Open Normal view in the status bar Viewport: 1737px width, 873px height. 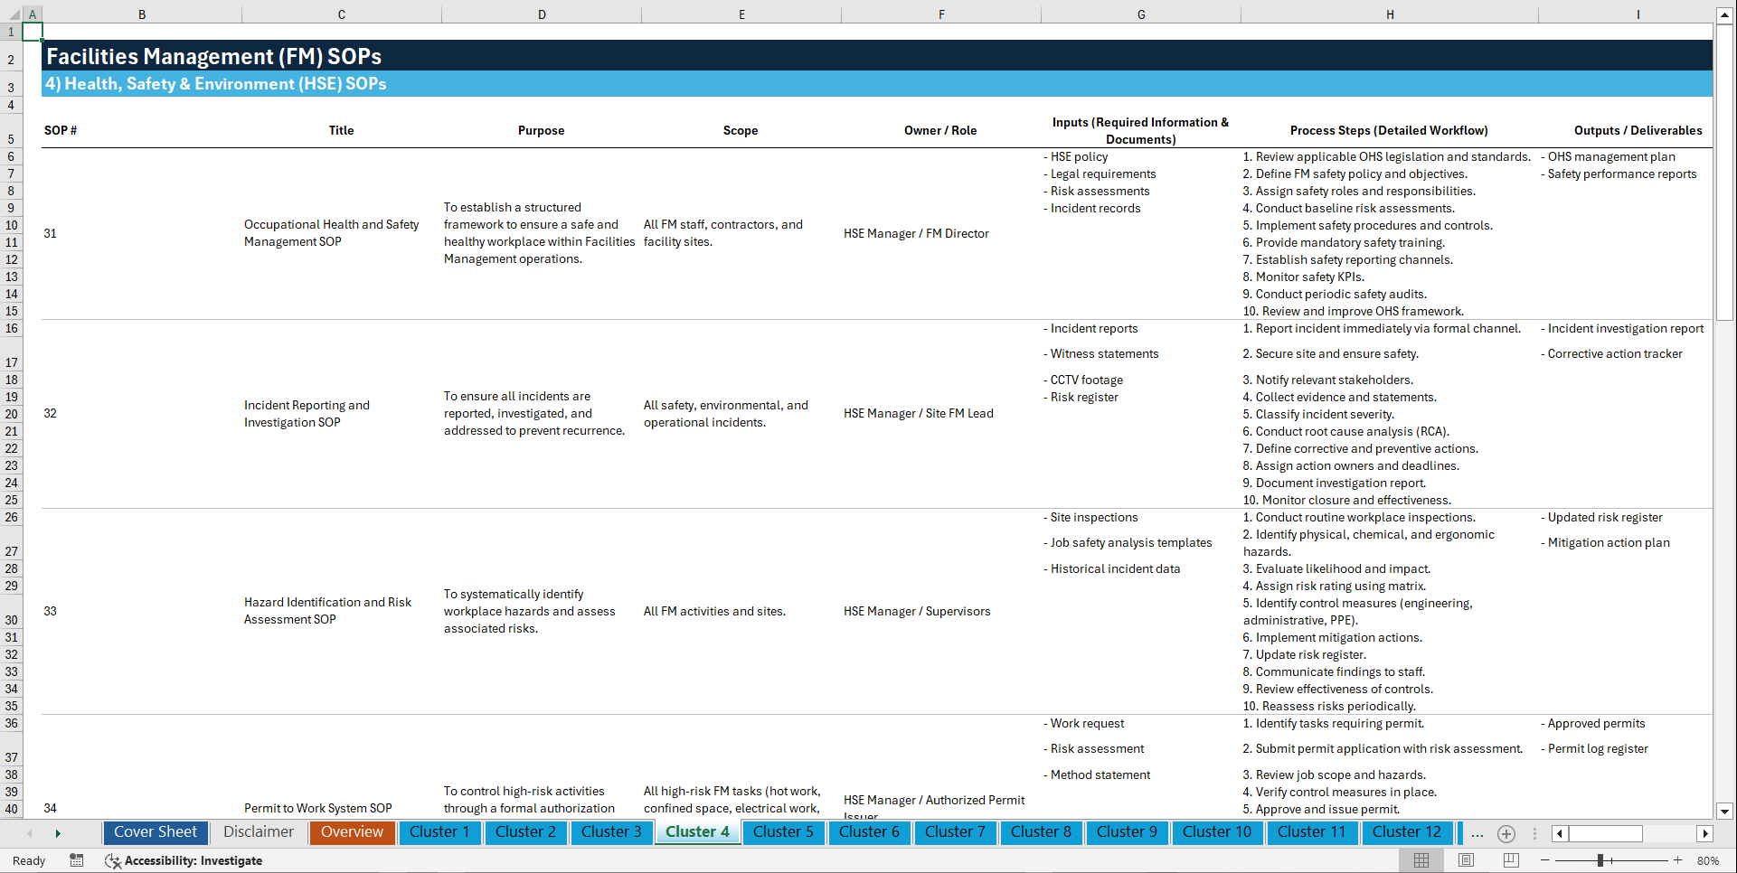(1421, 860)
